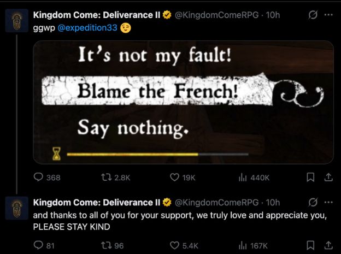The height and width of the screenshot is (254, 341).
Task: Like the tweet with 19K likes
Action: [x=183, y=178]
